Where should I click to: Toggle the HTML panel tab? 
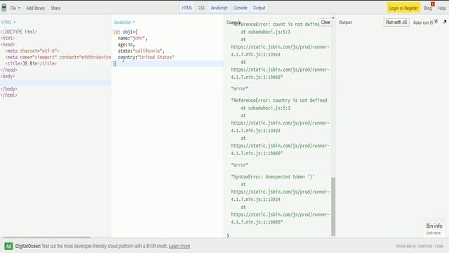[x=187, y=8]
